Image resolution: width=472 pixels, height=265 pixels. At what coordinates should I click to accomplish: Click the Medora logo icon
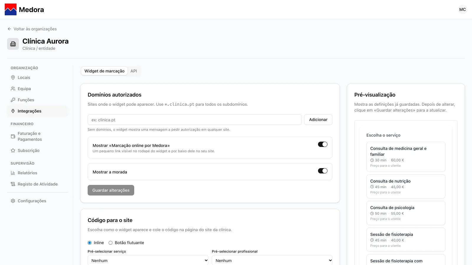11,9
